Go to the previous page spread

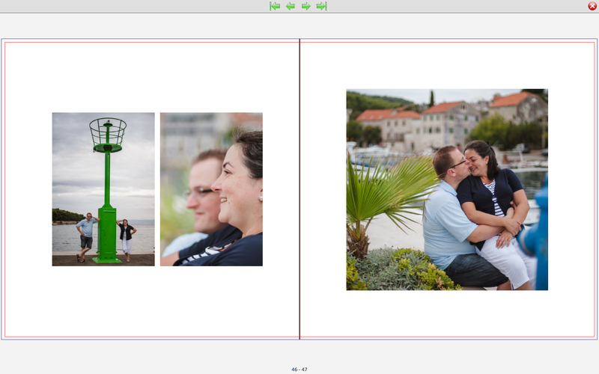click(290, 6)
